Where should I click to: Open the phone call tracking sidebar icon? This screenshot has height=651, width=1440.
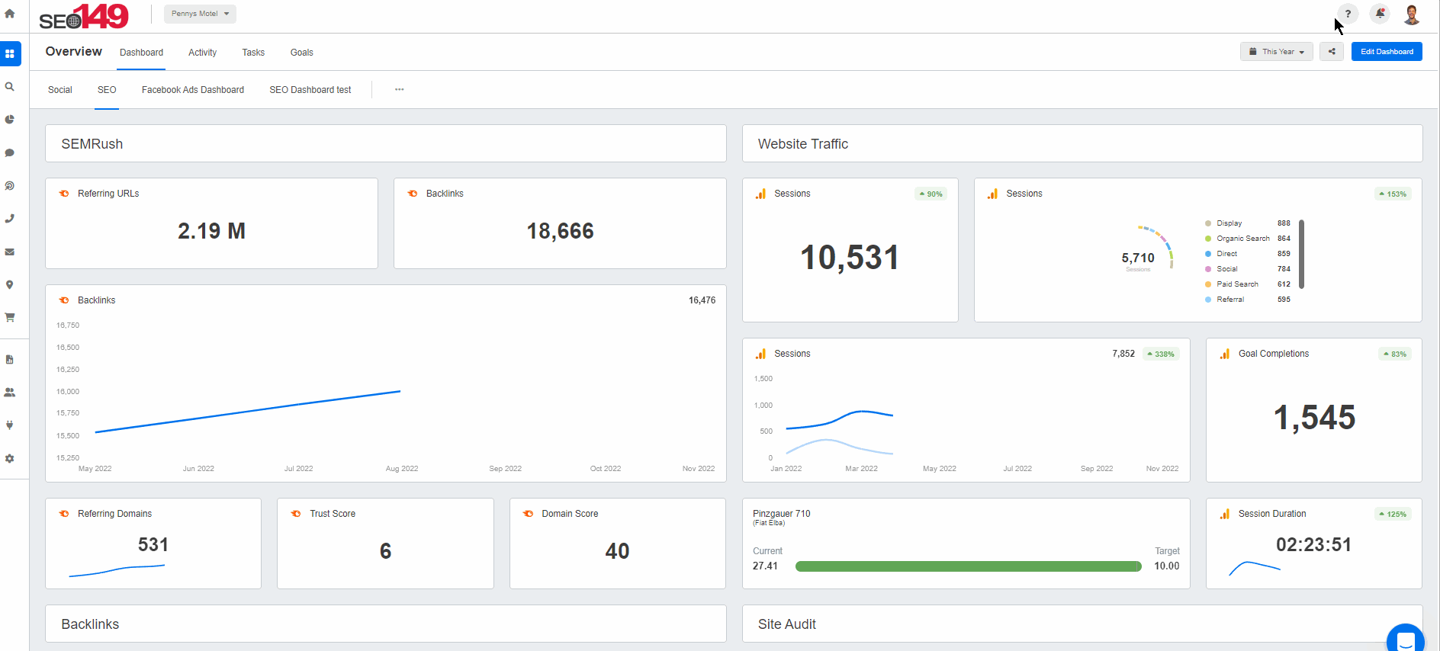10,219
